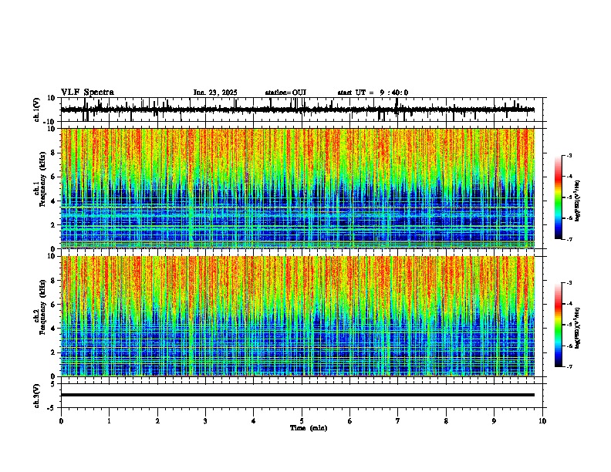Click inside the ch.1 frequency spectrogram

(298, 188)
